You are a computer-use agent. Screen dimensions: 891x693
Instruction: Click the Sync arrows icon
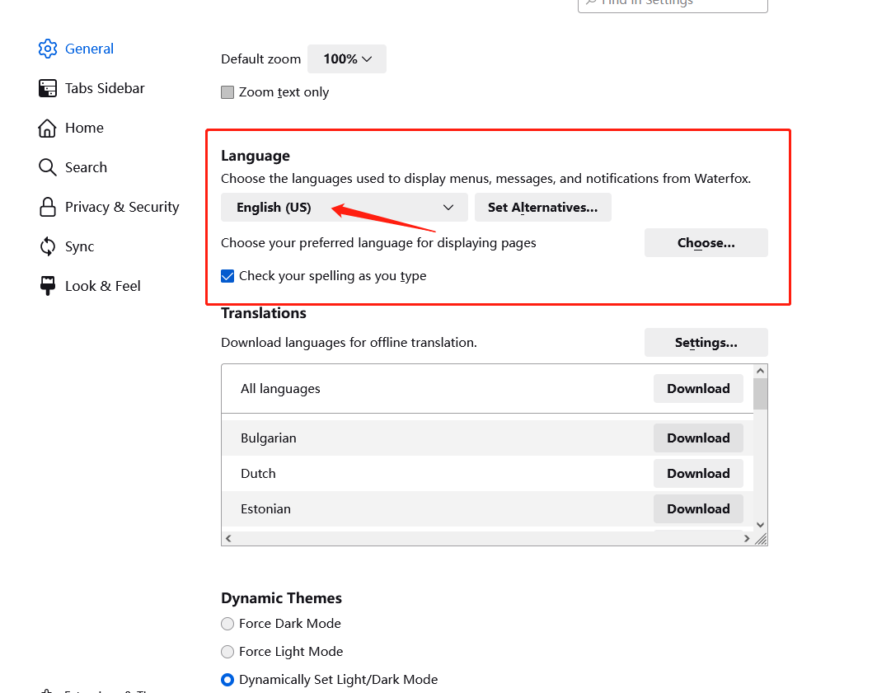[48, 246]
